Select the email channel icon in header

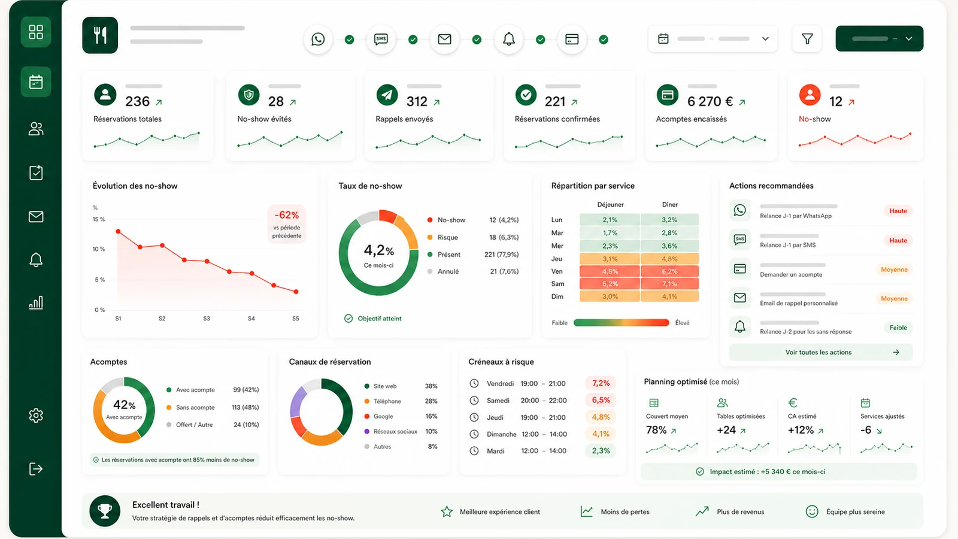pos(444,40)
